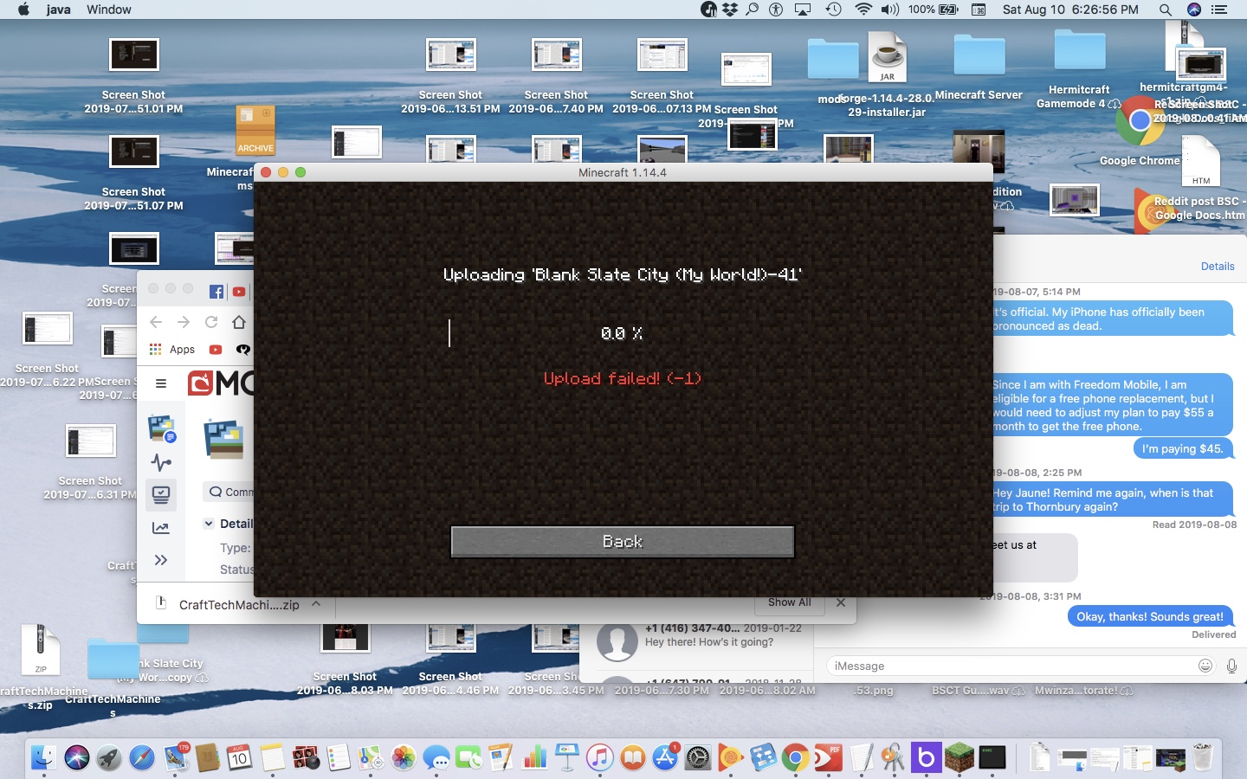The height and width of the screenshot is (779, 1247).
Task: Close the Chrome downloads bar
Action: pos(840,602)
